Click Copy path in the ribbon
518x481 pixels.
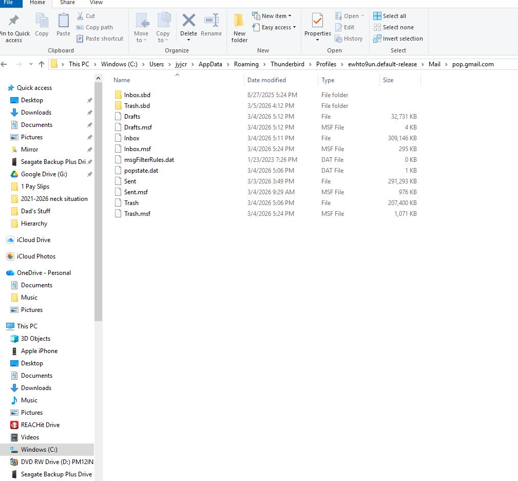95,27
